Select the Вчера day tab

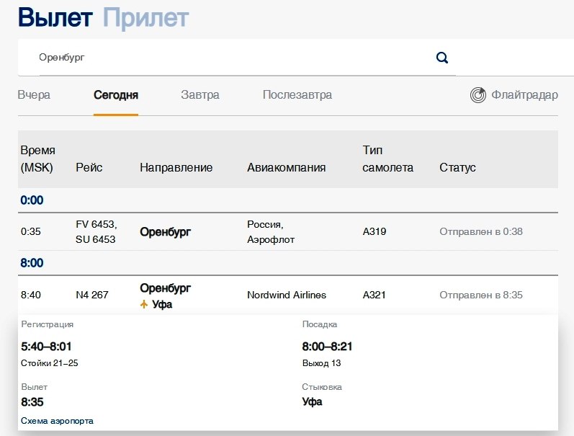34,95
